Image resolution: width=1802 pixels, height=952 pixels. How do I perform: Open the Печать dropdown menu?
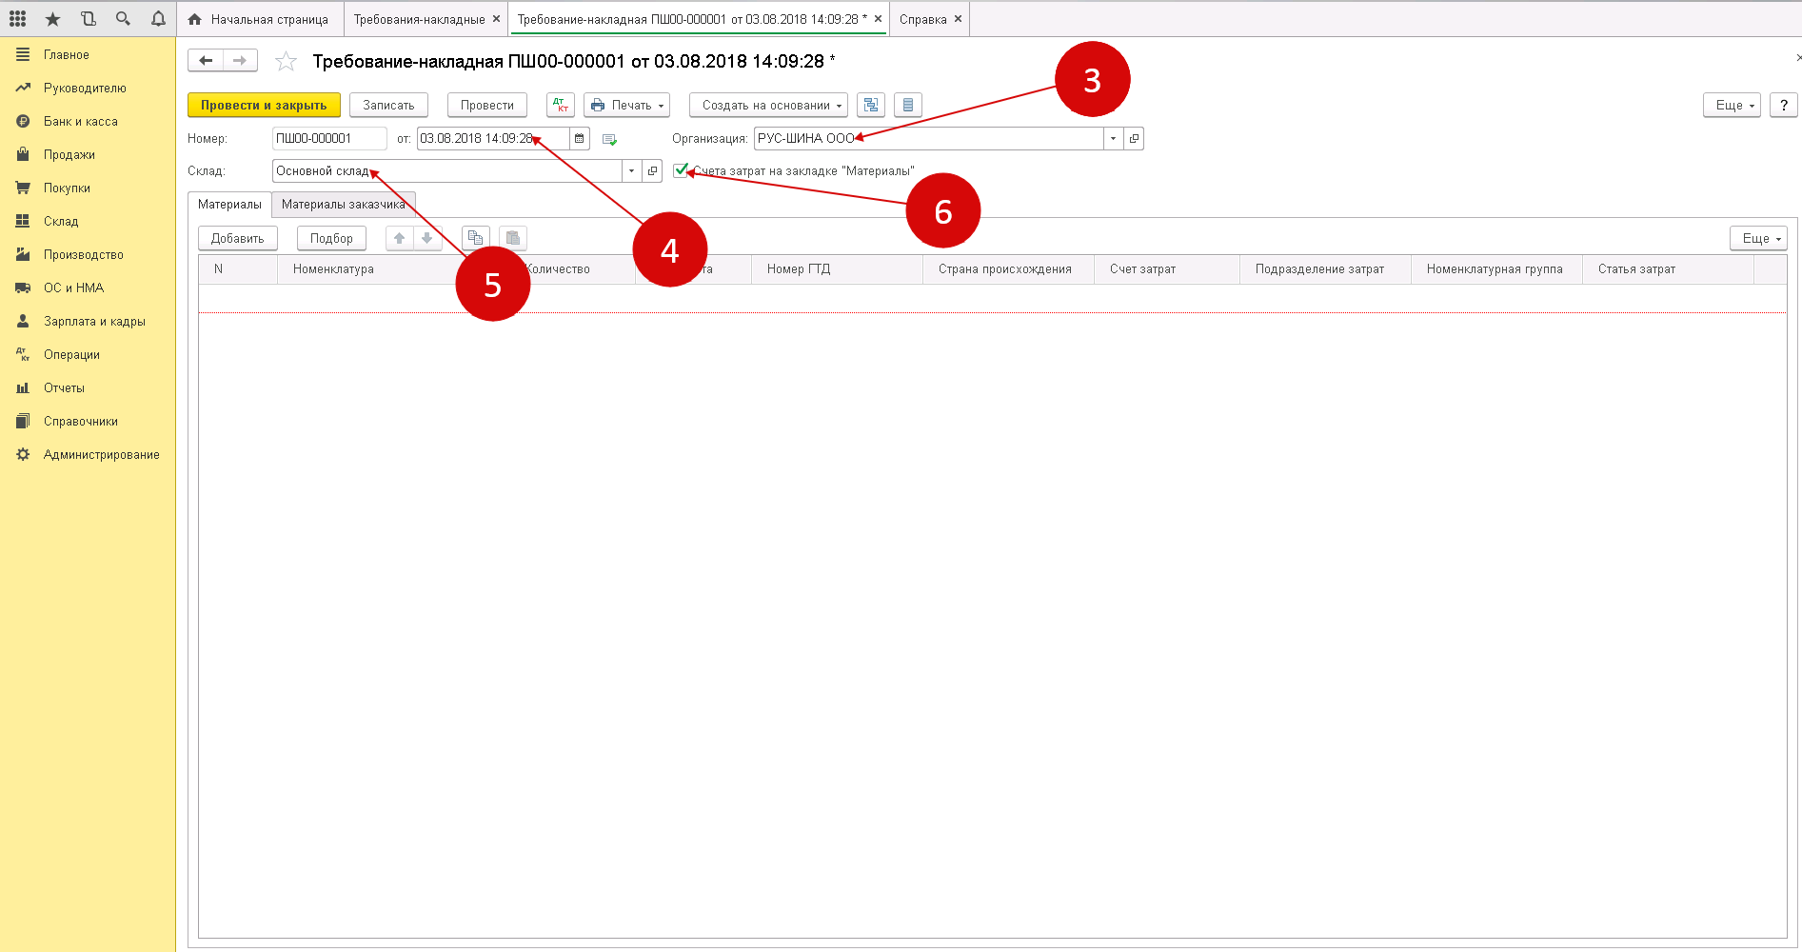[626, 106]
